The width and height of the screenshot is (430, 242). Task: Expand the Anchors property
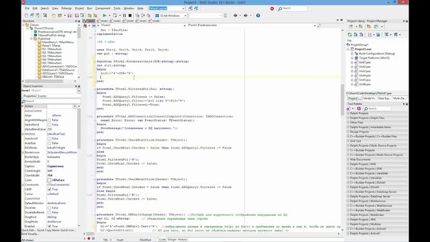pyautogui.click(x=23, y=134)
